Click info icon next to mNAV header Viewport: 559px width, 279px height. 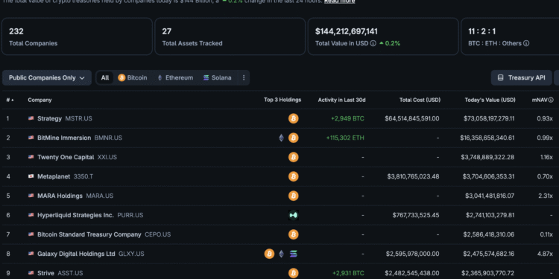click(x=551, y=100)
